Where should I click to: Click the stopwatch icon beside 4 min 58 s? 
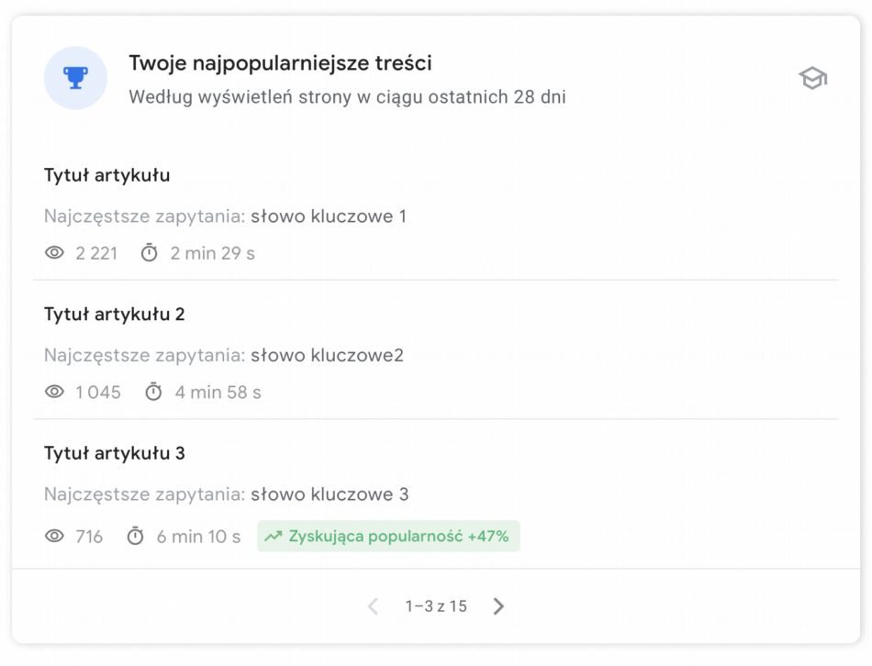click(154, 393)
